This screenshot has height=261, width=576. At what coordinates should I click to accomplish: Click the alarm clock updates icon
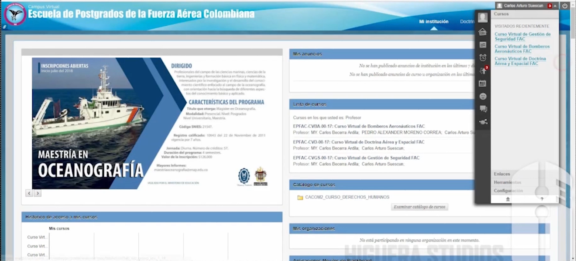[x=483, y=57]
